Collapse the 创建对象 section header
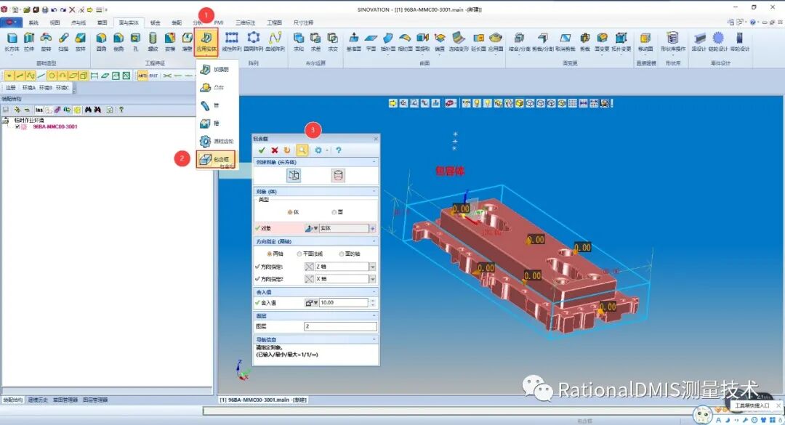 [316, 162]
